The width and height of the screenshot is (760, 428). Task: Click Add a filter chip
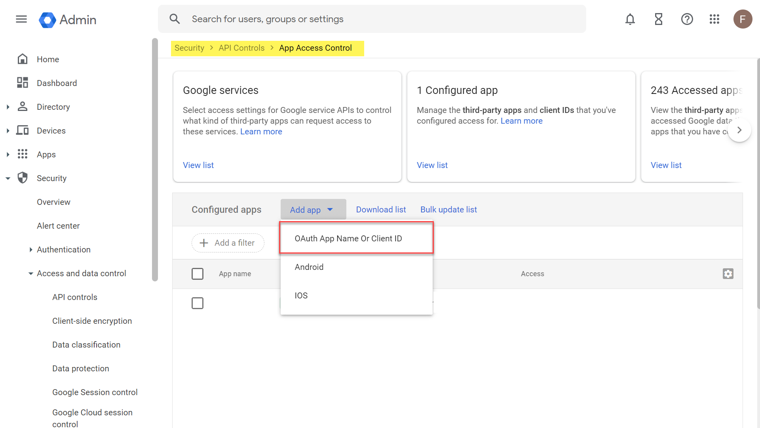pyautogui.click(x=228, y=243)
